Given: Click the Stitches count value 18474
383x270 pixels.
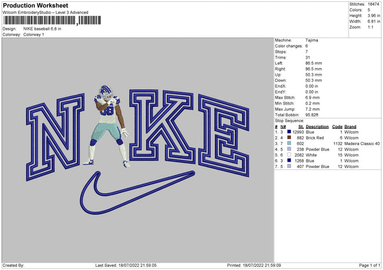Looking at the screenshot, I should point(373,4).
